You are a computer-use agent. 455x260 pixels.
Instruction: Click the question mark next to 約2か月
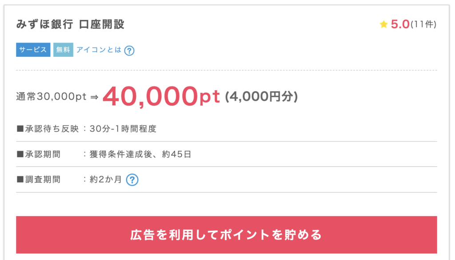132,180
